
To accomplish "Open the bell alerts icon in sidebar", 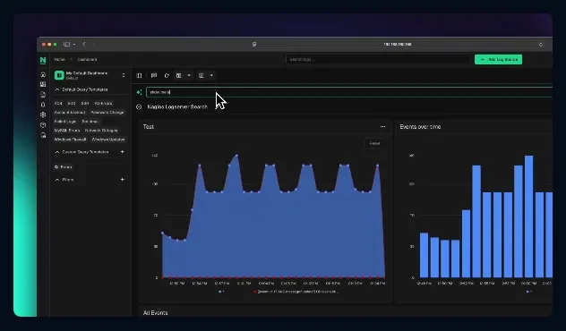I will pyautogui.click(x=43, y=105).
